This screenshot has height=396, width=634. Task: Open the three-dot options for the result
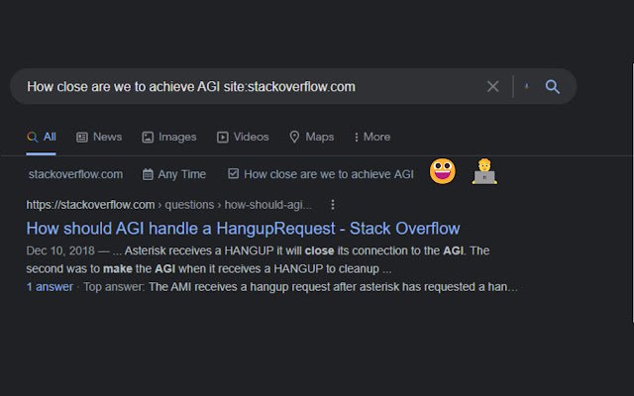[333, 205]
